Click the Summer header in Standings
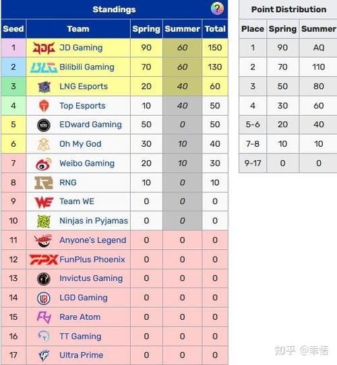Image resolution: width=337 pixels, height=365 pixels. pos(182,29)
